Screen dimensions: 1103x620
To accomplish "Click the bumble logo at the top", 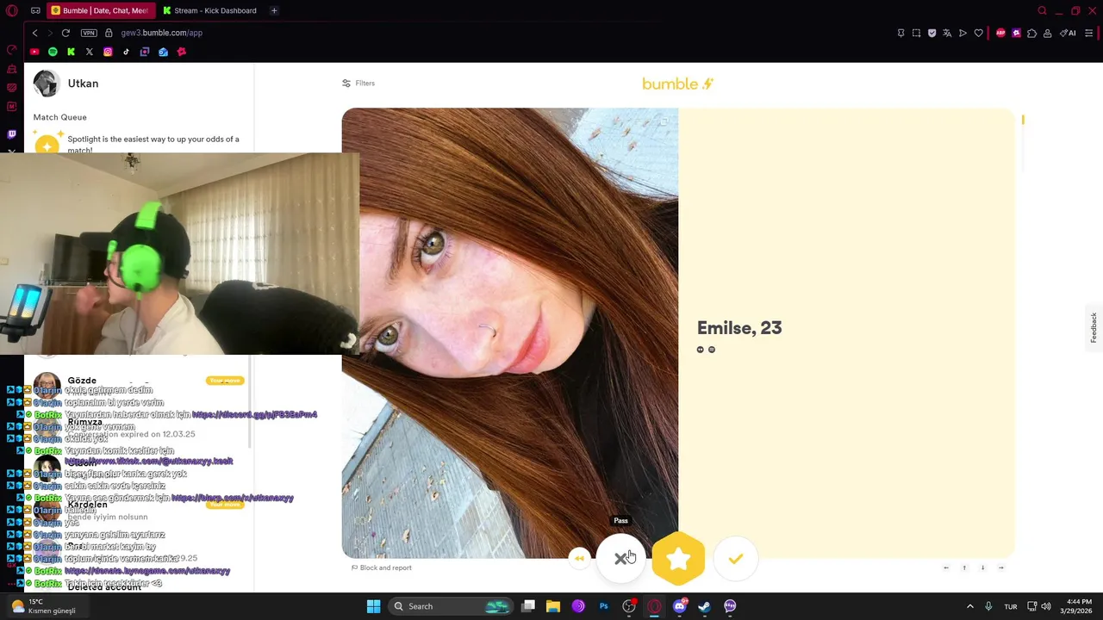I will click(678, 84).
